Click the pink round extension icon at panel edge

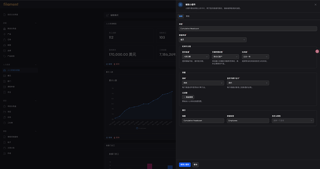317,52
